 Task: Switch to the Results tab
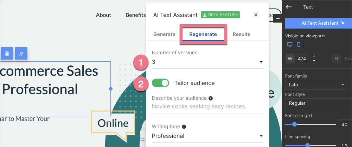click(x=241, y=34)
